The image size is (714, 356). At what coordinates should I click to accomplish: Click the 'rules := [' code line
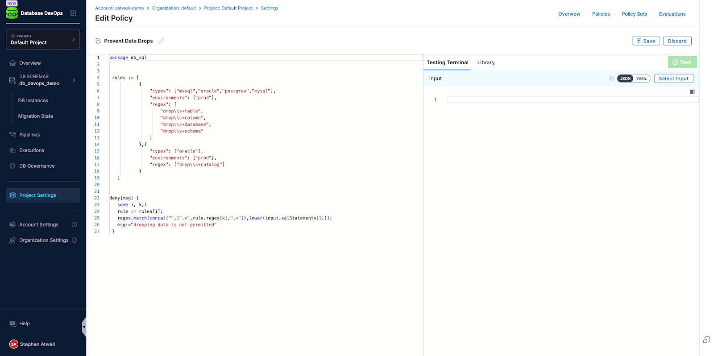(125, 78)
